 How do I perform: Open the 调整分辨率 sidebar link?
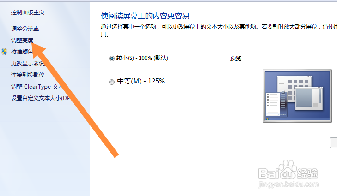pyautogui.click(x=25, y=29)
